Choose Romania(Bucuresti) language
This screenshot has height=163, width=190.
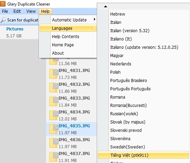pyautogui.click(x=143, y=106)
